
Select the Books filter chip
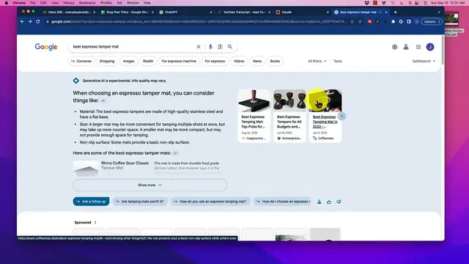275,61
